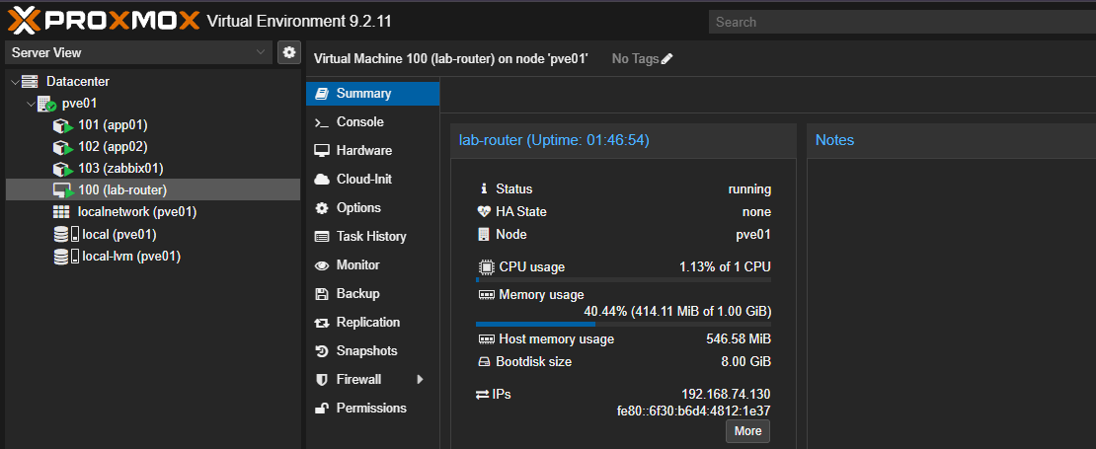Collapse the Datacenter tree node

[15, 82]
